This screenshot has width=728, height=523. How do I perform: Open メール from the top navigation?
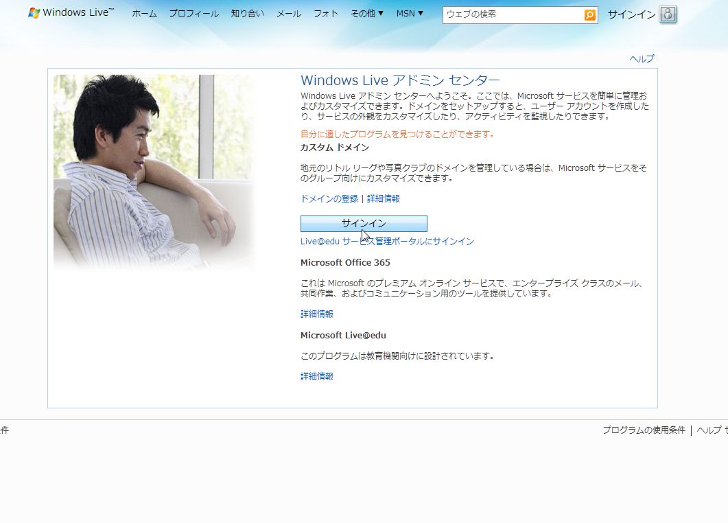click(x=289, y=14)
